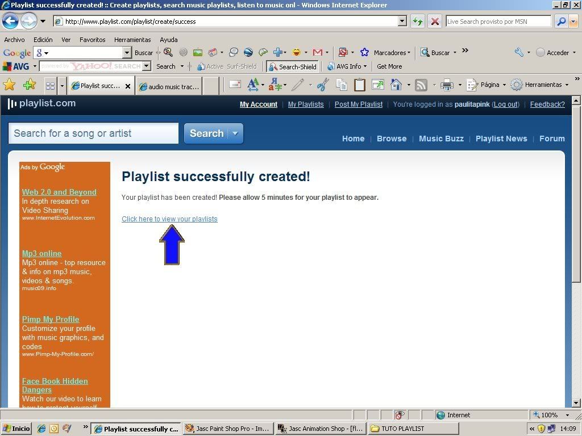Toggle the AVG Search-Shield button
The width and height of the screenshot is (582, 436).
292,66
